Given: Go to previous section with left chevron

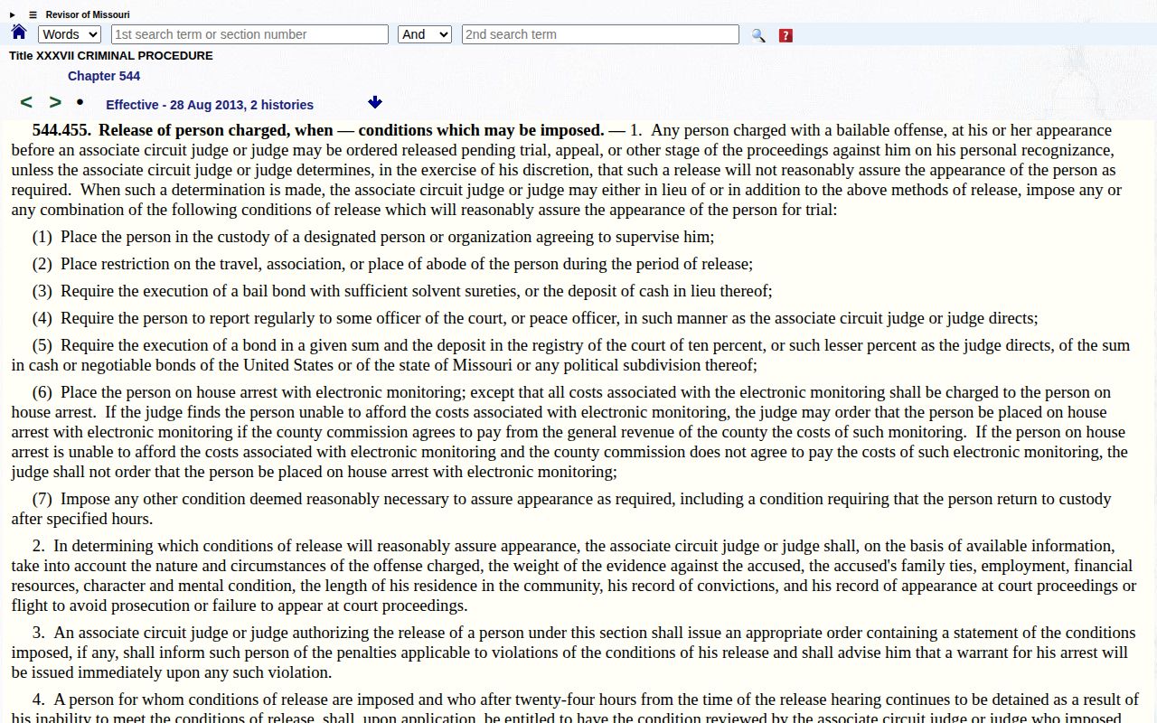Looking at the screenshot, I should coord(26,103).
